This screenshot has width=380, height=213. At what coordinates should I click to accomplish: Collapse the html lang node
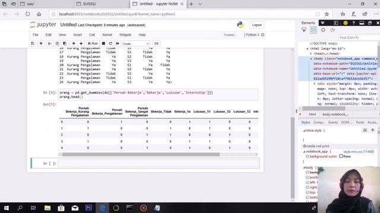pyautogui.click(x=308, y=49)
